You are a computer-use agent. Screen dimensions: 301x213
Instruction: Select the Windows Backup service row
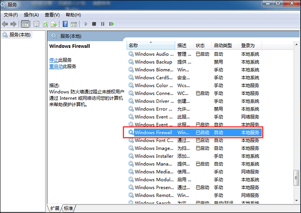194,62
